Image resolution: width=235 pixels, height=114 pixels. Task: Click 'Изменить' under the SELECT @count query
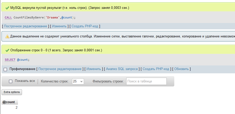click(94, 69)
